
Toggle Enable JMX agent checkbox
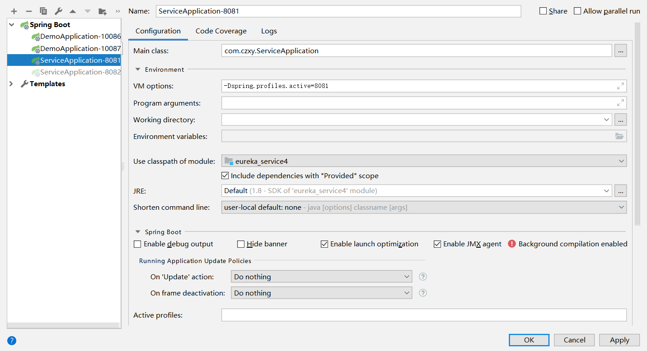pyautogui.click(x=437, y=244)
